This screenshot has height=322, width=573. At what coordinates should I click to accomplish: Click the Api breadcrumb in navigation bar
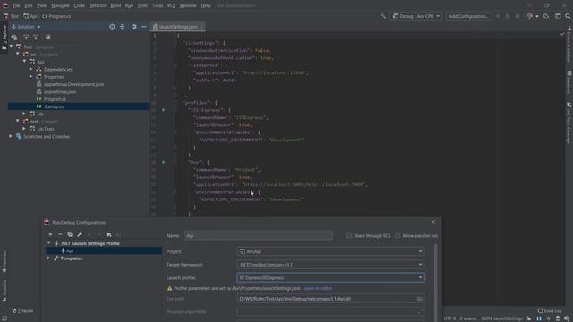tap(30, 16)
